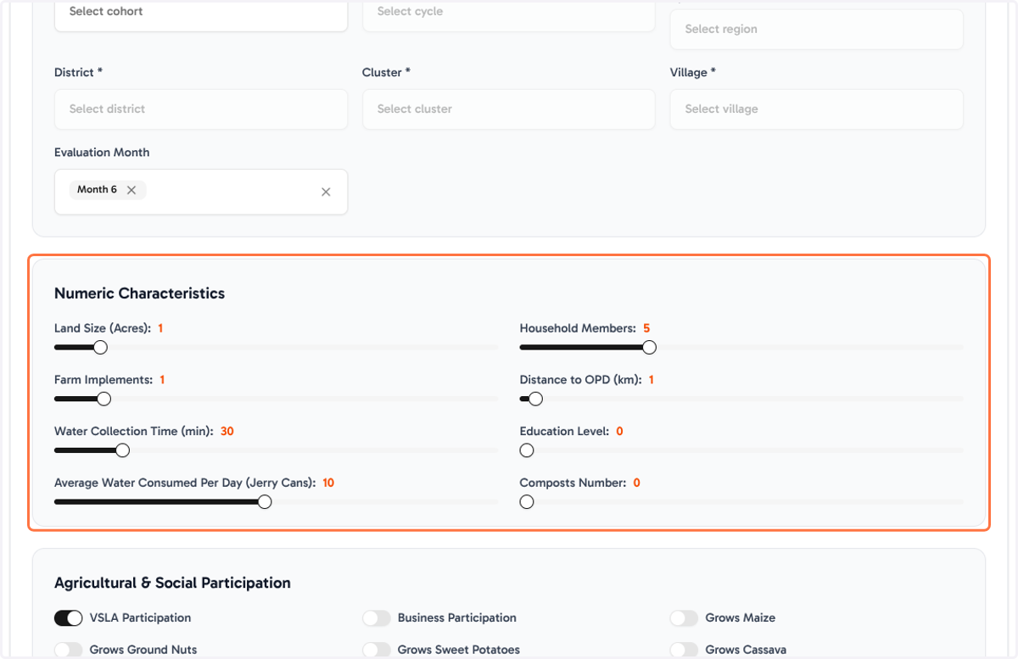Viewport: 1018px width, 659px height.
Task: Click the Average Water Consumed value 10
Action: pyautogui.click(x=328, y=483)
